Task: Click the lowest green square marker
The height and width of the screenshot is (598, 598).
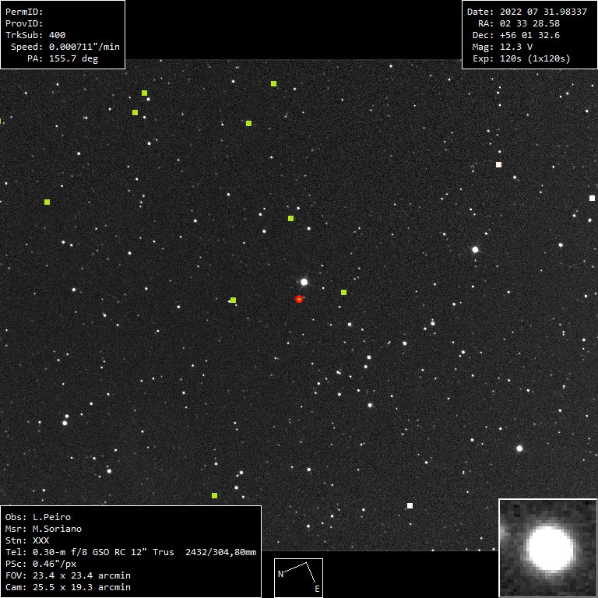Action: [x=214, y=495]
